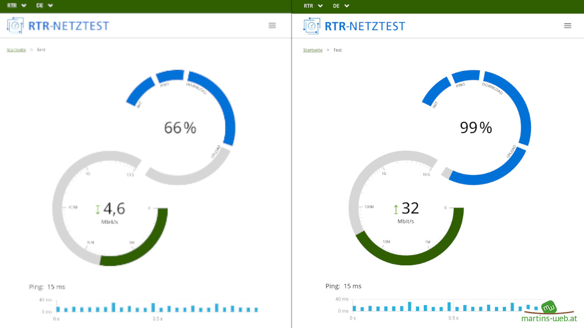The height and width of the screenshot is (328, 584).
Task: Select the Test breadcrumb entry on the right
Action: pos(338,50)
